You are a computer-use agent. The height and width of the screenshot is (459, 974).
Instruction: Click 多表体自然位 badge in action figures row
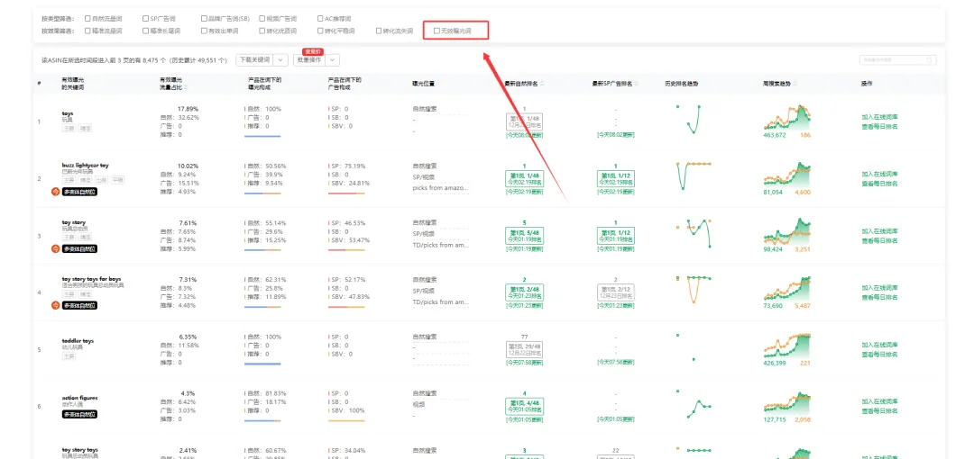tap(79, 414)
